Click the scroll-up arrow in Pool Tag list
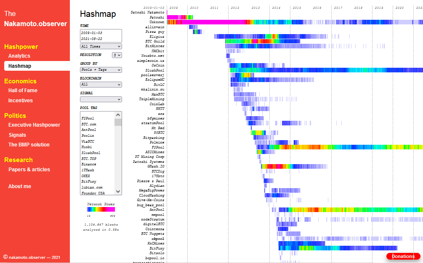 pos(118,115)
